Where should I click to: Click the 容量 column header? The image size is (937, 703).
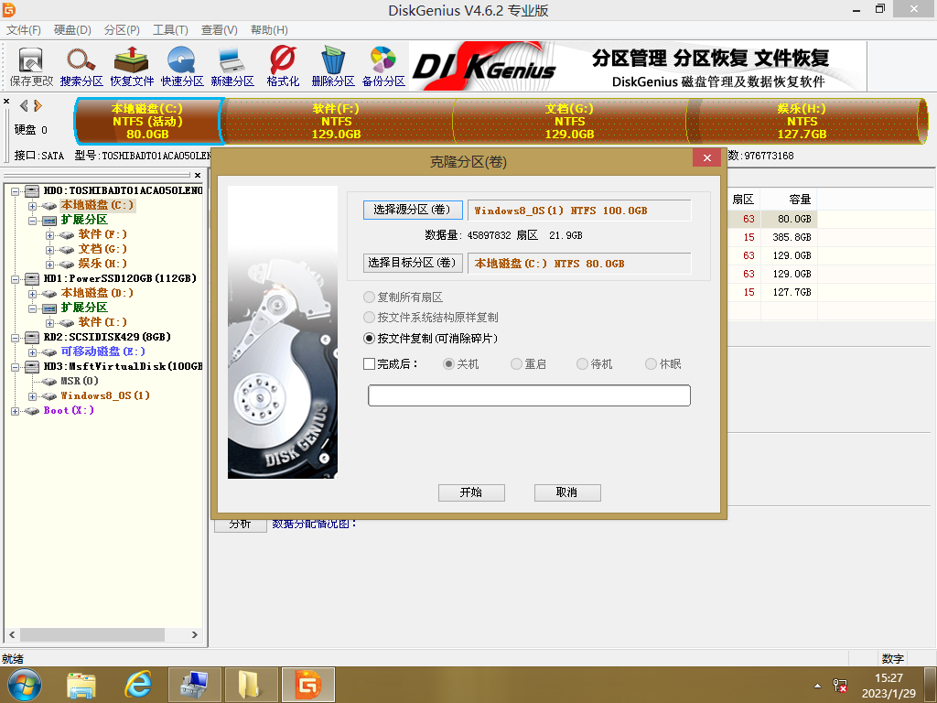788,200
